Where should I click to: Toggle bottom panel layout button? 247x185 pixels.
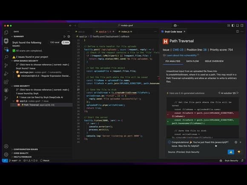[x=237, y=26]
